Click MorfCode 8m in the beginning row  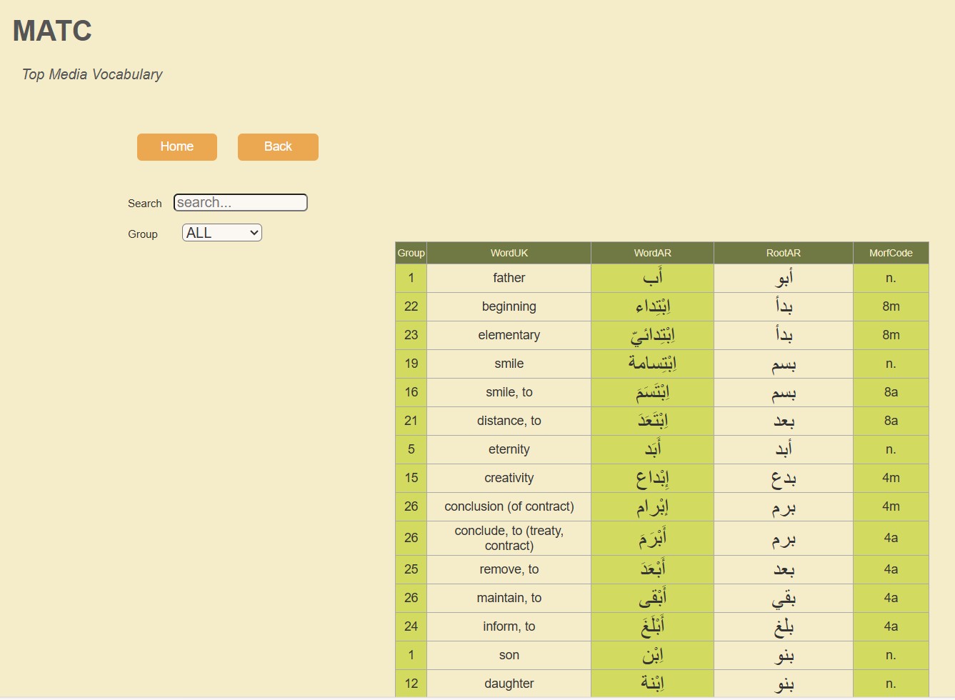pyautogui.click(x=891, y=306)
